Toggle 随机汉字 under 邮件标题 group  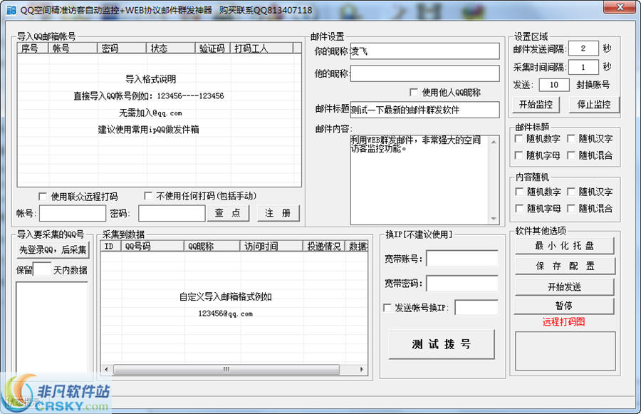(x=571, y=139)
